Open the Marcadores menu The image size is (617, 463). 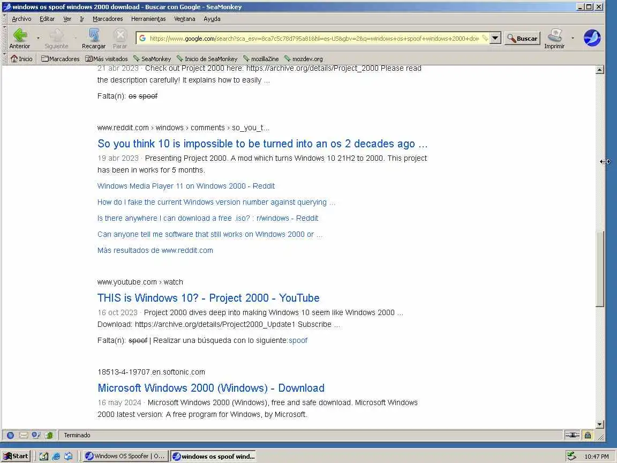tap(108, 19)
